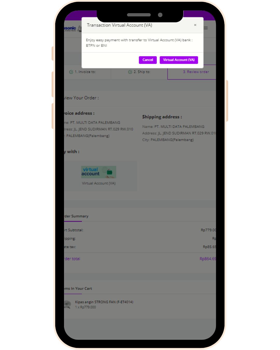The width and height of the screenshot is (280, 350).
Task: Click the Virtual Account (VA) payment label
Action: (x=99, y=183)
